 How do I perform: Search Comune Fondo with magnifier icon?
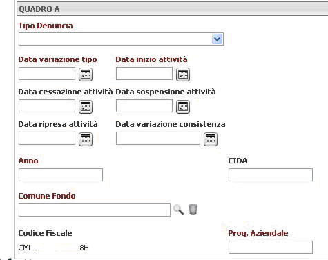pyautogui.click(x=179, y=210)
